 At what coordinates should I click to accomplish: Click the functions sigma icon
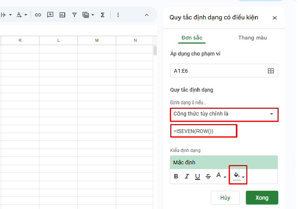pos(102,15)
